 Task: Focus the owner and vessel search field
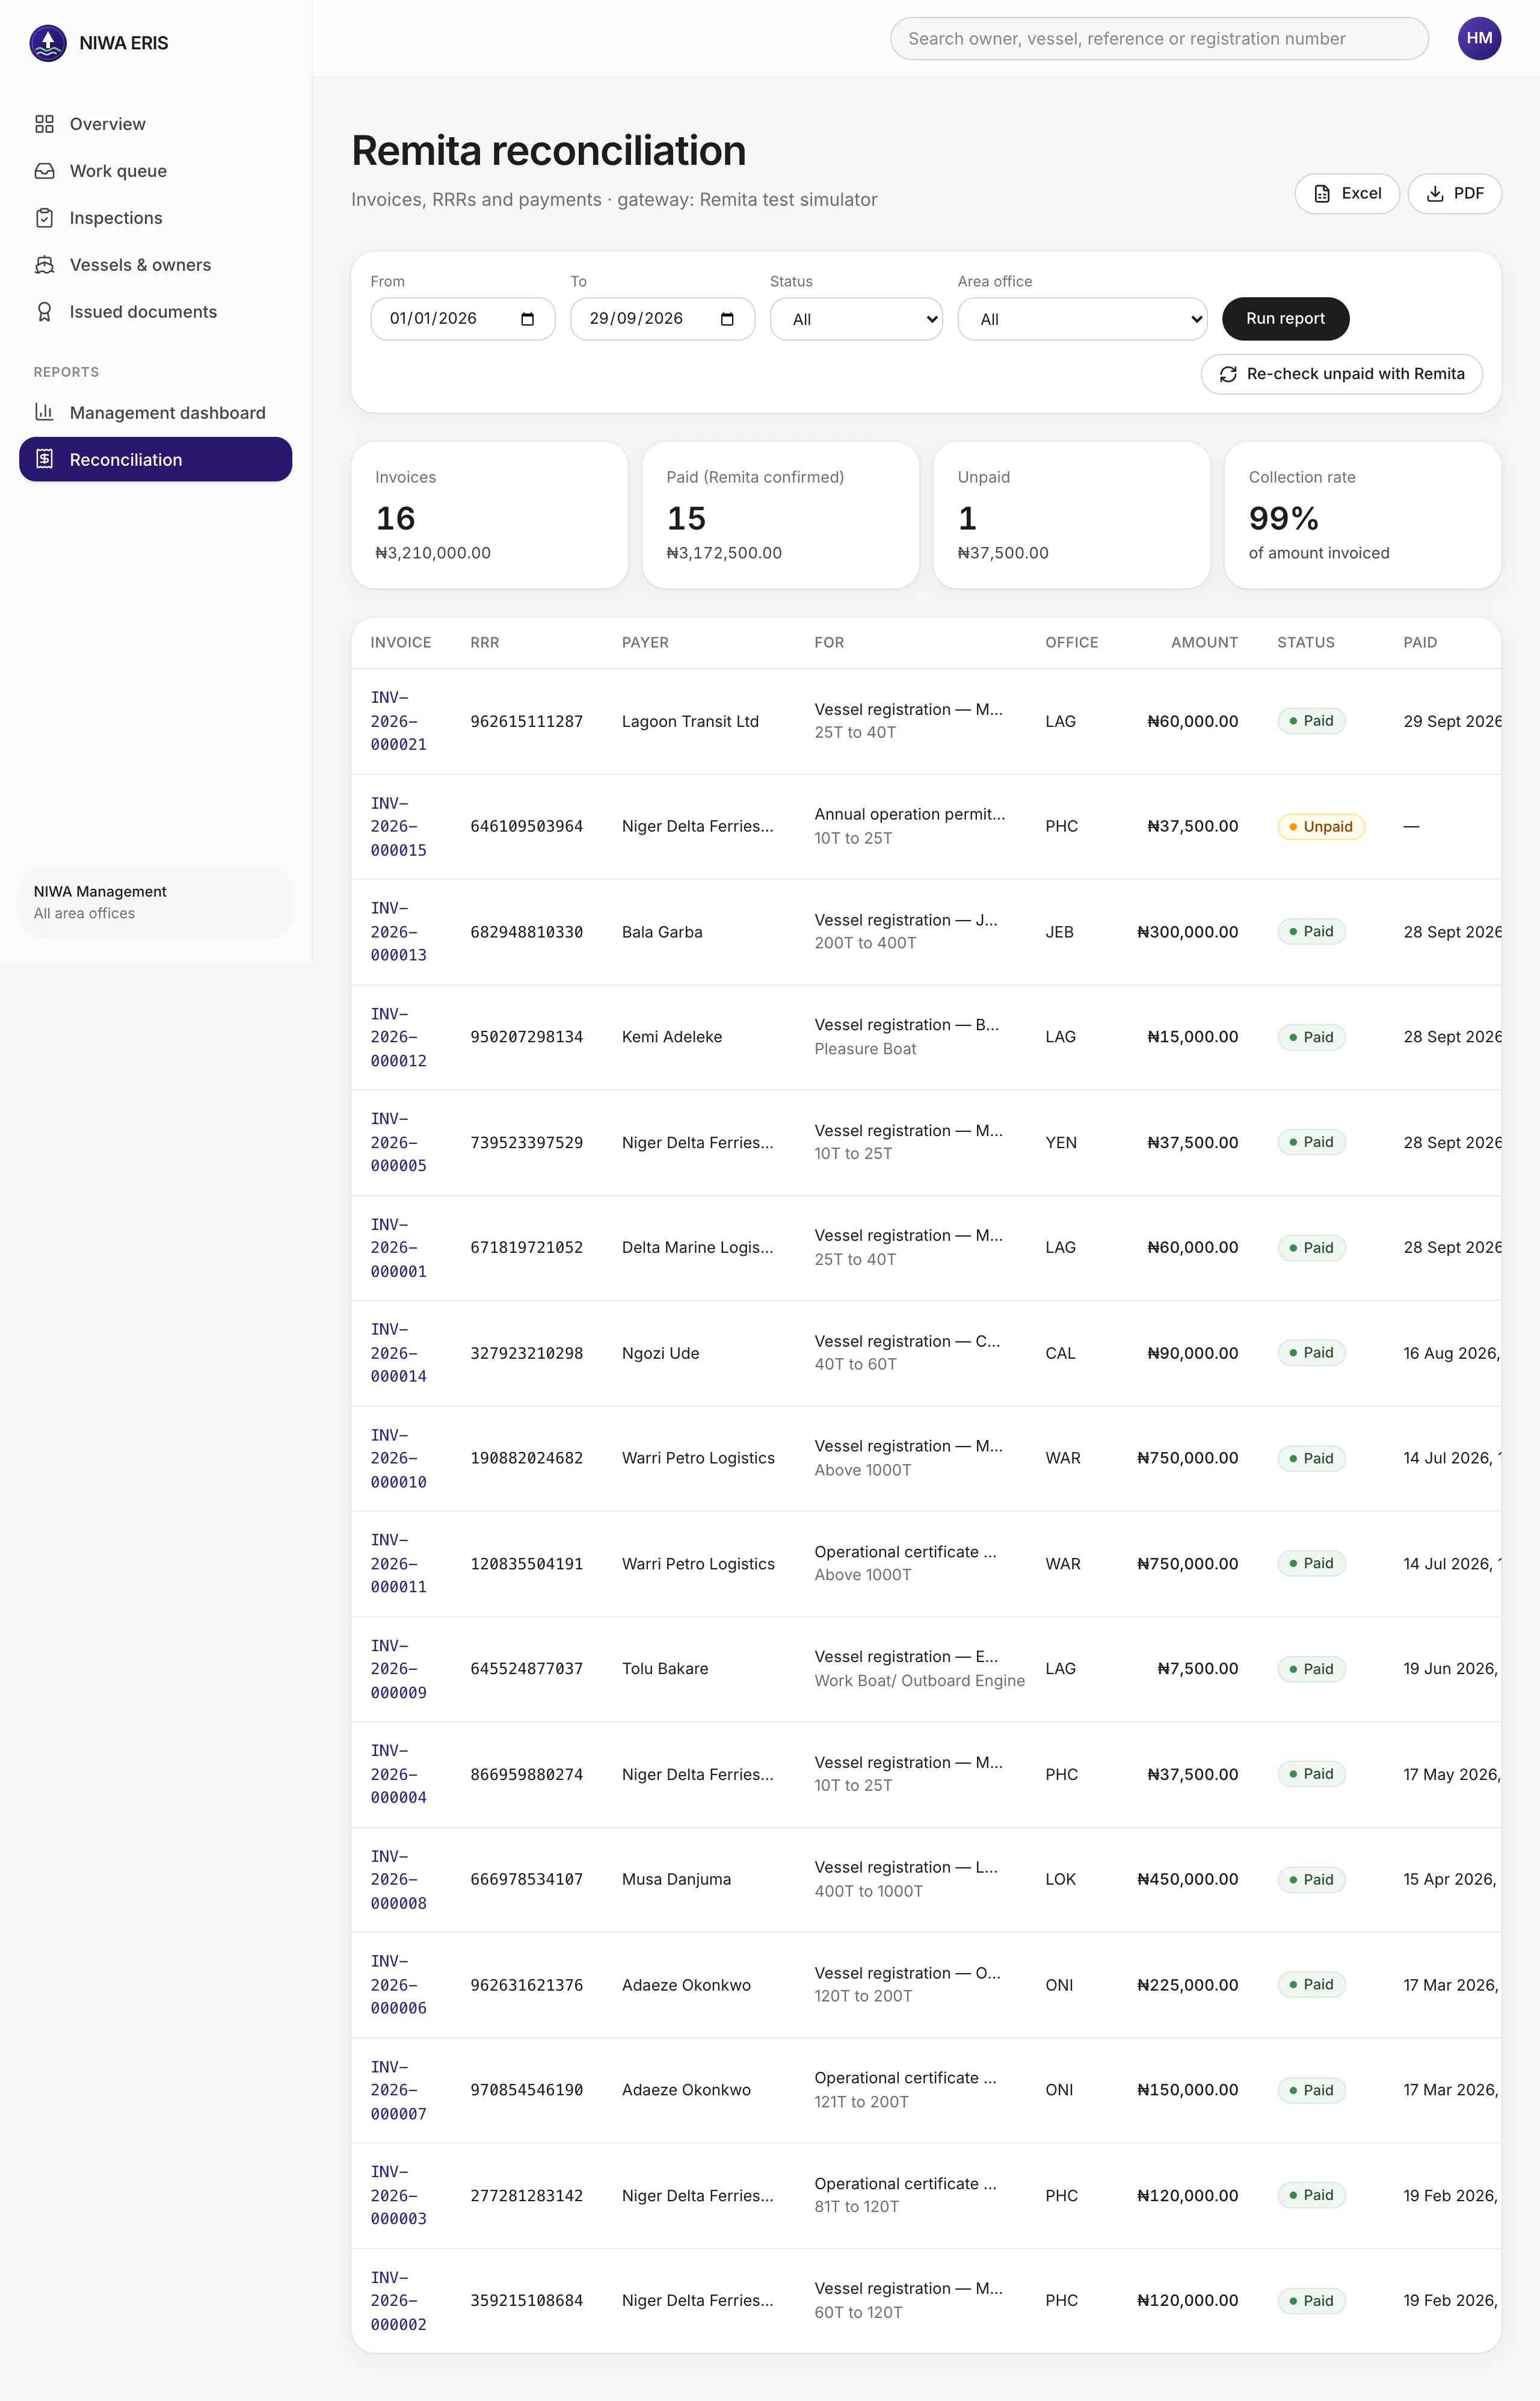tap(1159, 38)
